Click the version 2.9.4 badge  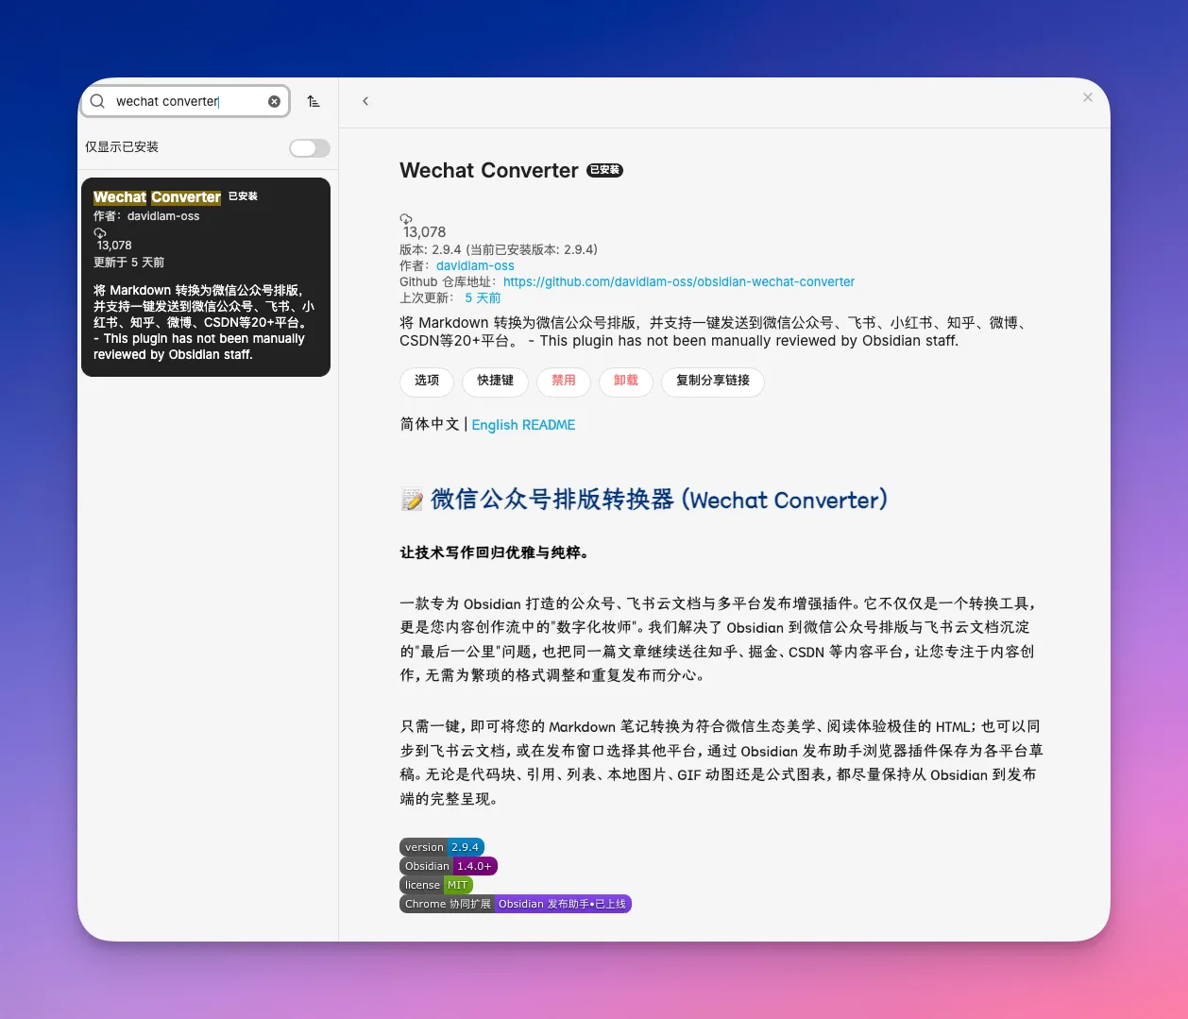point(442,847)
